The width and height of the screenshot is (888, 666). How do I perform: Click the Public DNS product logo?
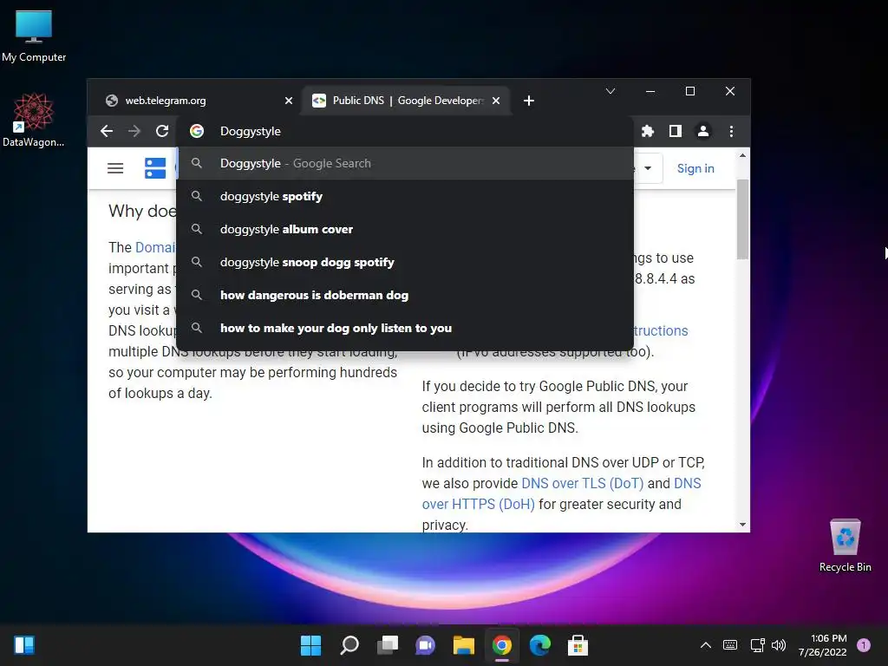click(154, 168)
